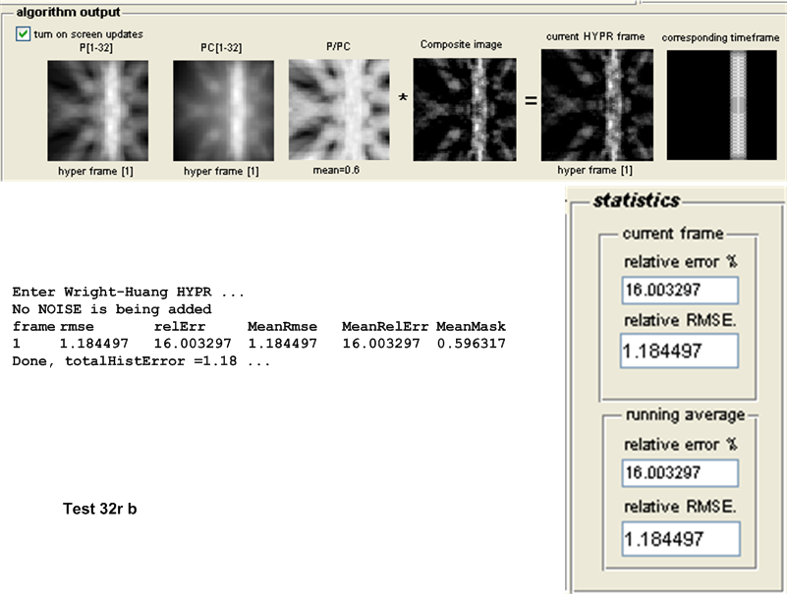Click current frame relative error % field
Viewport: 787px width, 594px height.
coord(680,290)
